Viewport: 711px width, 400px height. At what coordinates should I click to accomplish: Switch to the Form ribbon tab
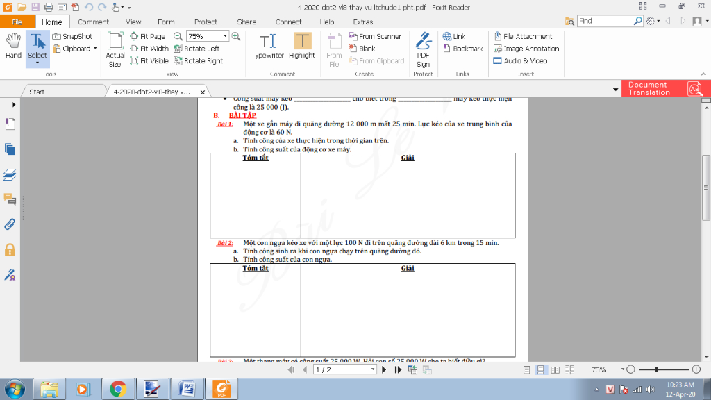click(166, 22)
